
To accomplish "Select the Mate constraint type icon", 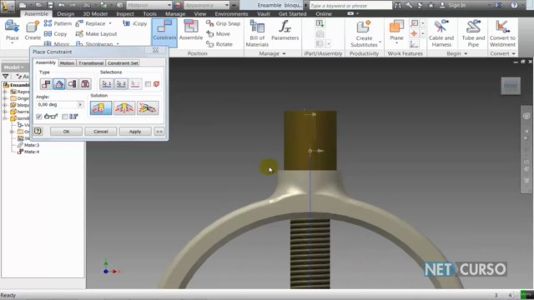I will pos(46,83).
